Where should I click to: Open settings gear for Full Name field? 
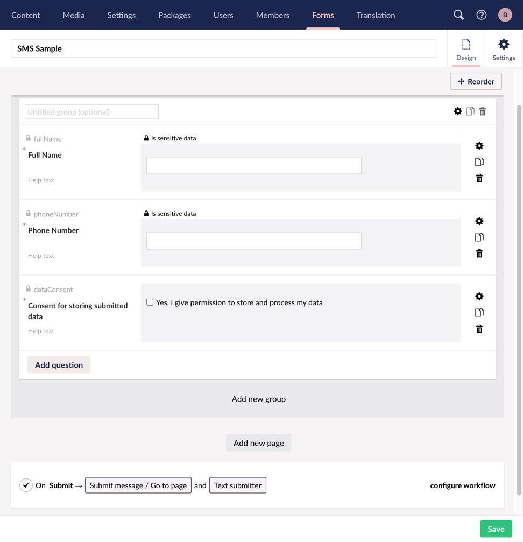[479, 146]
